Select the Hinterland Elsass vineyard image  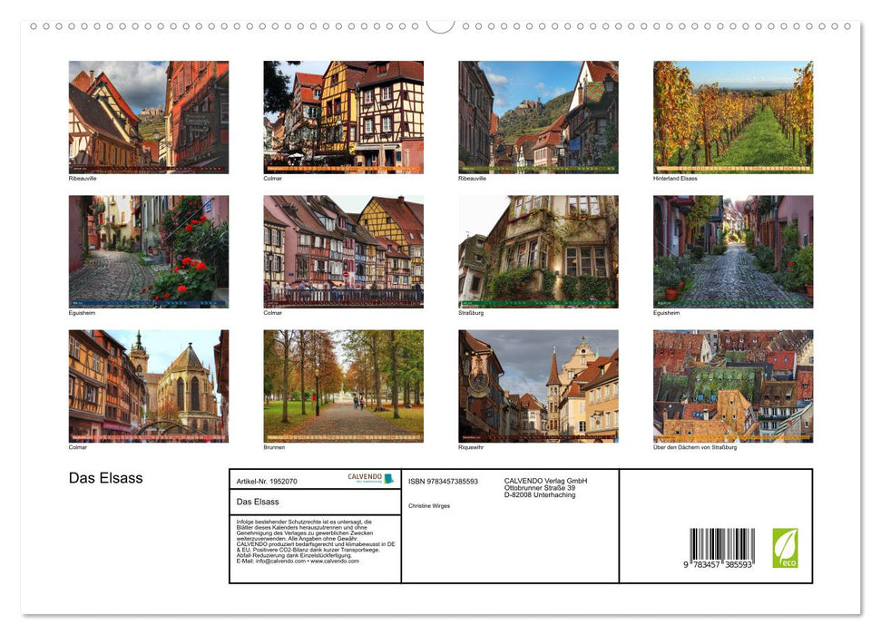(x=732, y=116)
